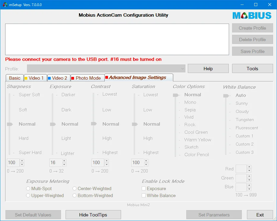Click the Red value field
This screenshot has height=221, width=277.
241,169
